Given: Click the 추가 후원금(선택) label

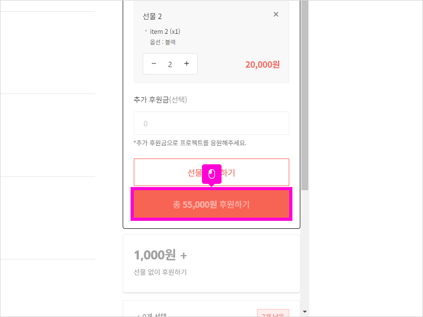Looking at the screenshot, I should click(x=160, y=99).
